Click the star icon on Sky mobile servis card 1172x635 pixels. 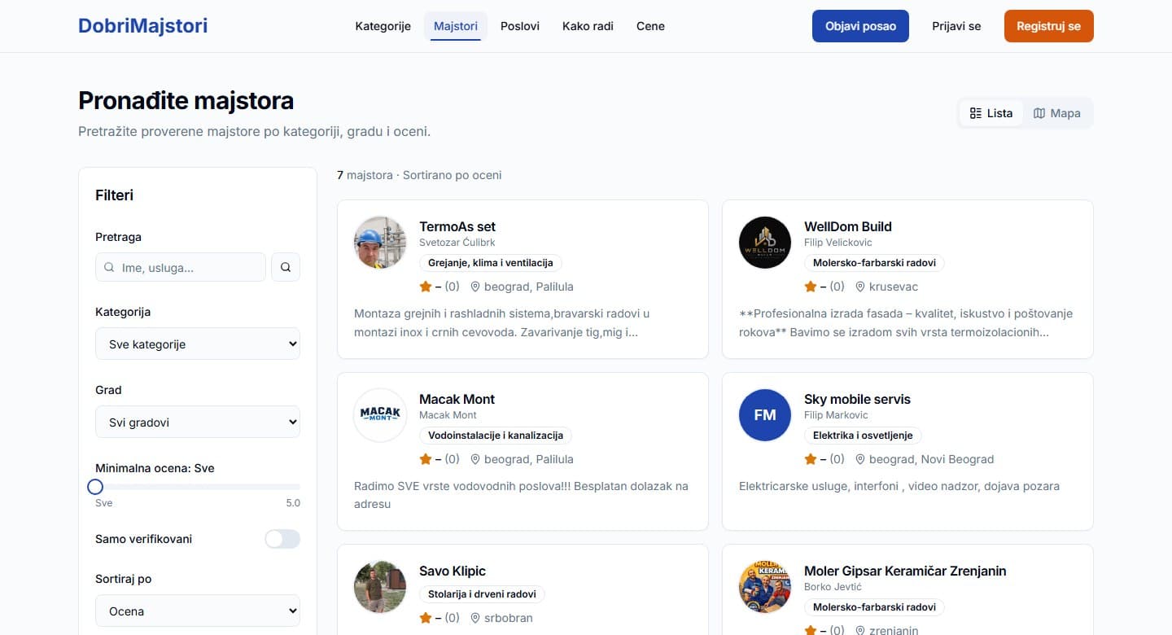[x=811, y=459]
